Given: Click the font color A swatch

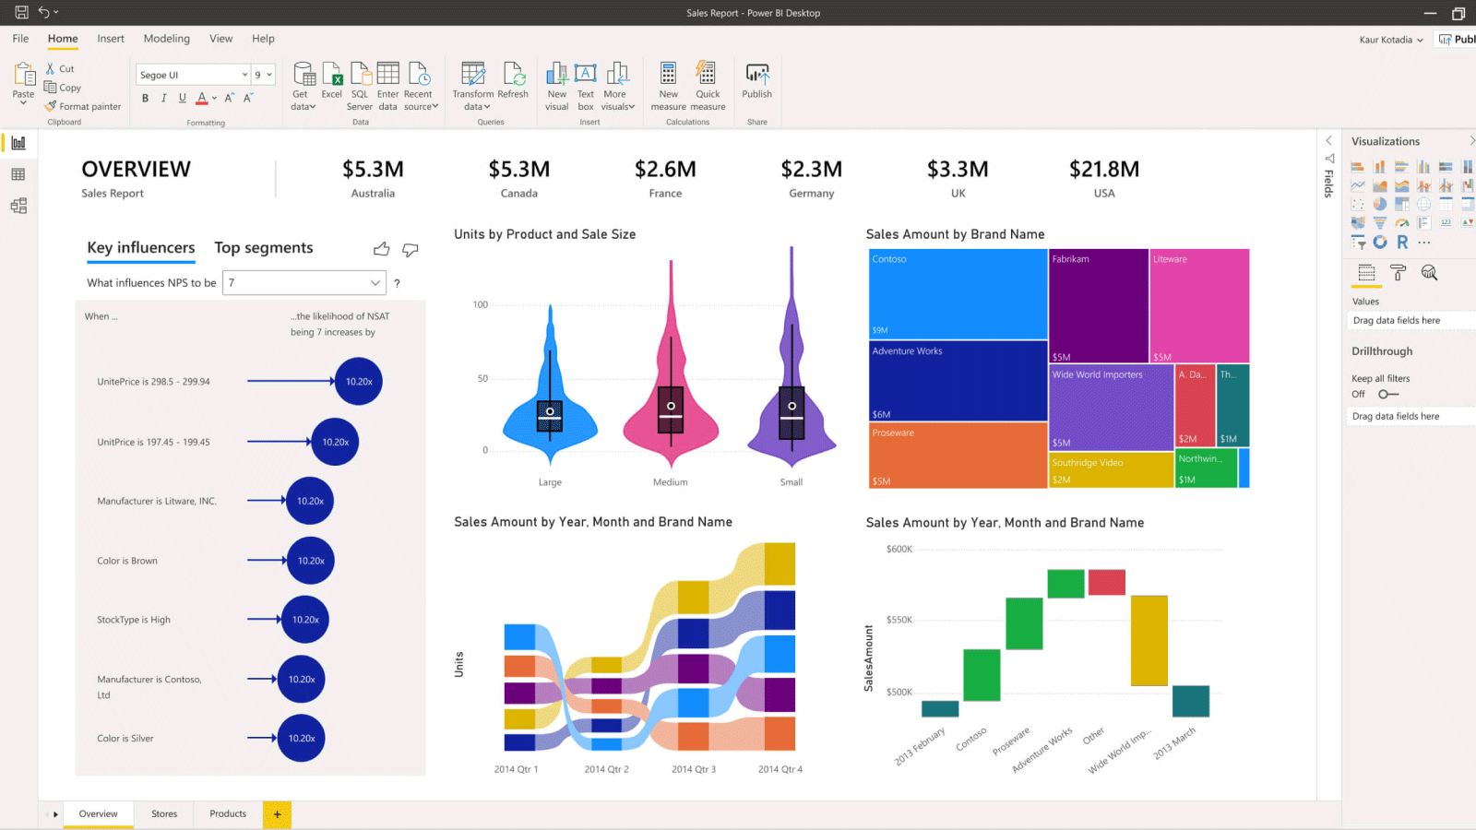Looking at the screenshot, I should coord(201,98).
